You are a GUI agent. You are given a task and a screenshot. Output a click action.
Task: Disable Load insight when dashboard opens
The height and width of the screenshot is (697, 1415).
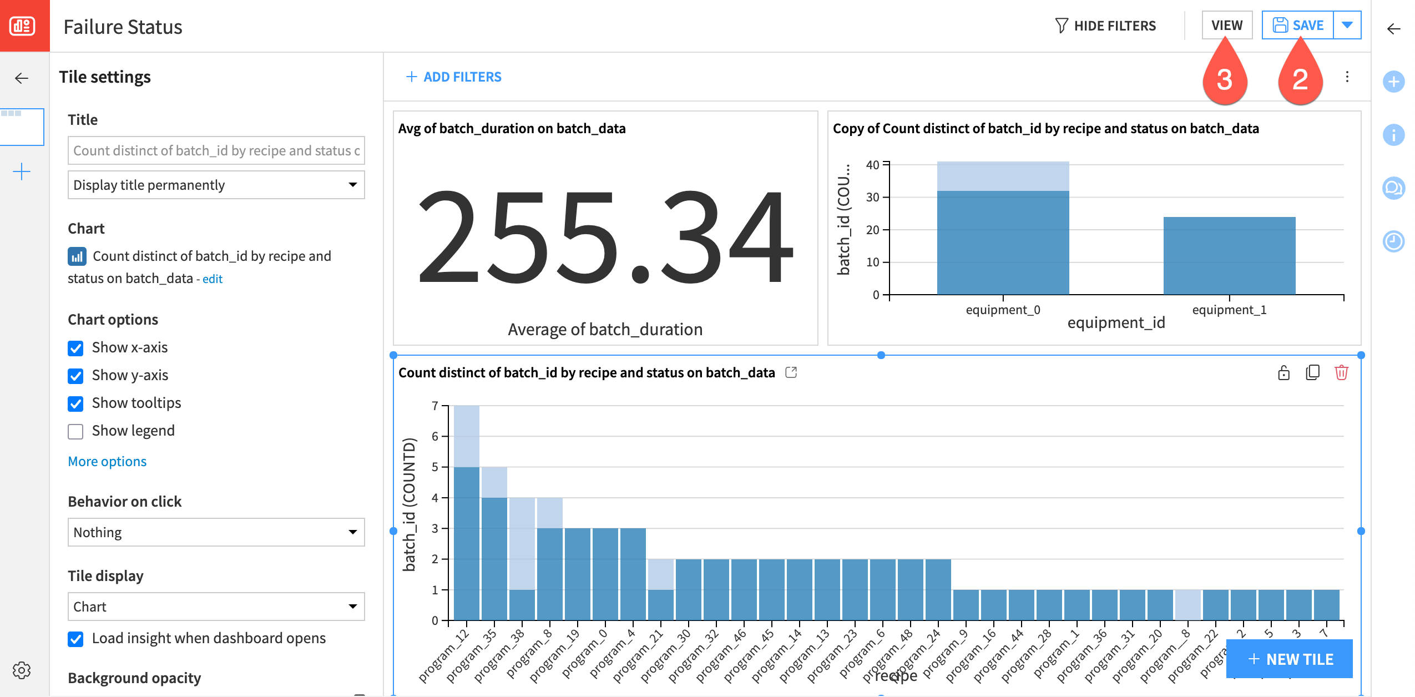75,639
